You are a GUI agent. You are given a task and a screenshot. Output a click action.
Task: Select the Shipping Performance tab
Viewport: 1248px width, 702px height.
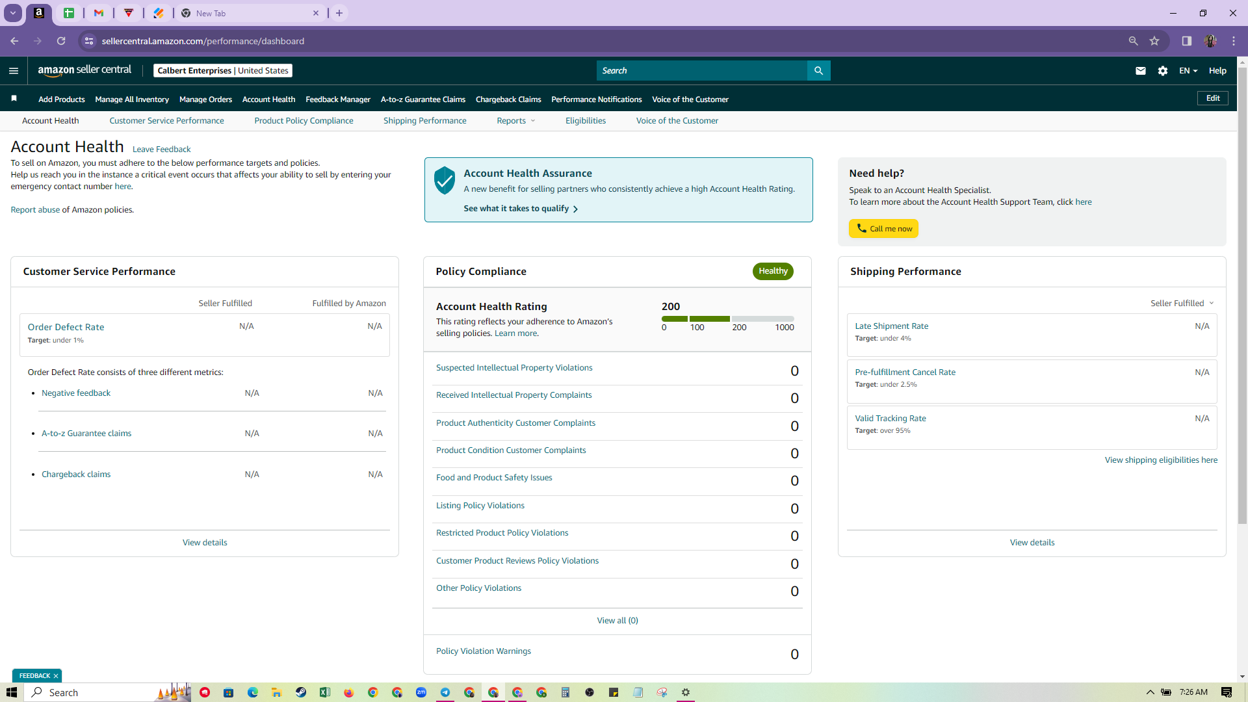tap(424, 121)
